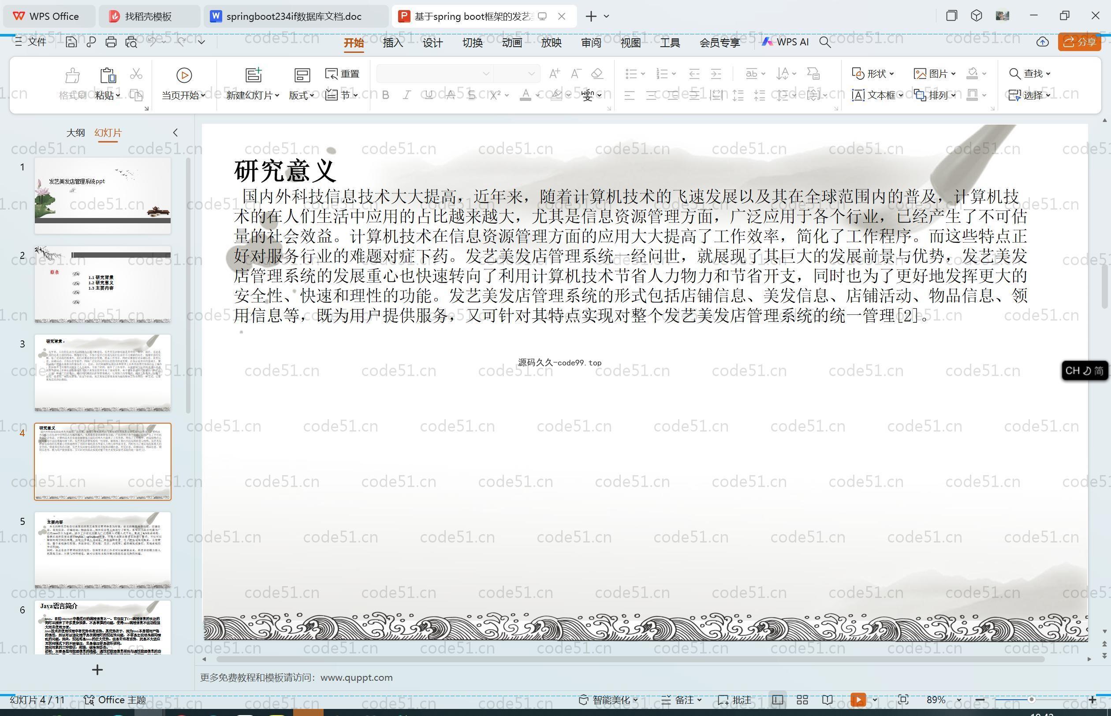Viewport: 1111px width, 716px height.
Task: Open font size combo box
Action: click(x=516, y=74)
